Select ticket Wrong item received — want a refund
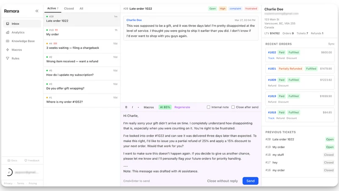 [82, 59]
